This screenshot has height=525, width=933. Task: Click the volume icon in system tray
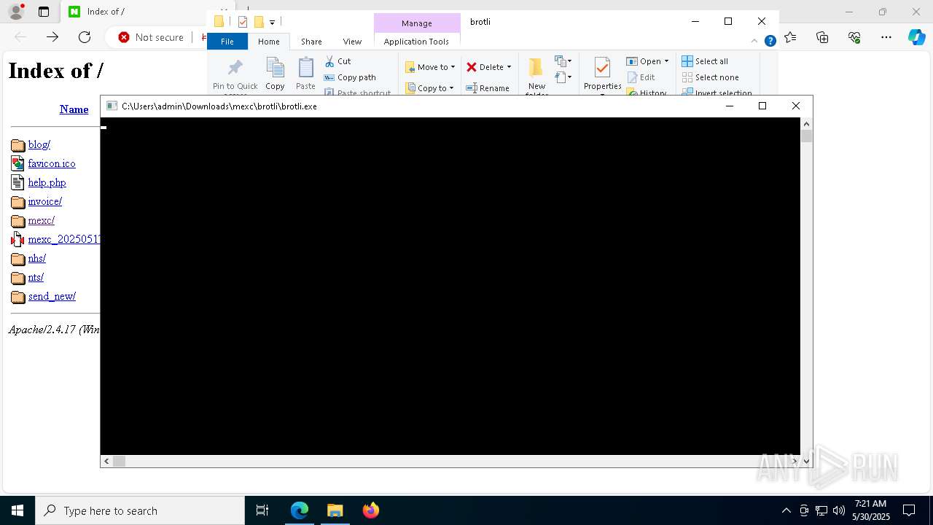pos(839,510)
